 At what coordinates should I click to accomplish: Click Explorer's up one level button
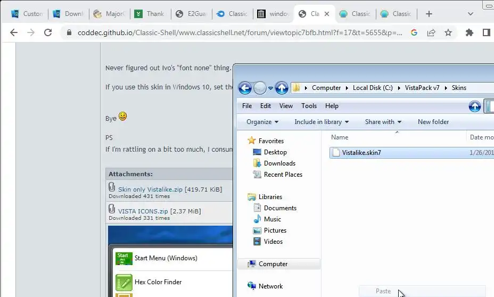(282, 88)
